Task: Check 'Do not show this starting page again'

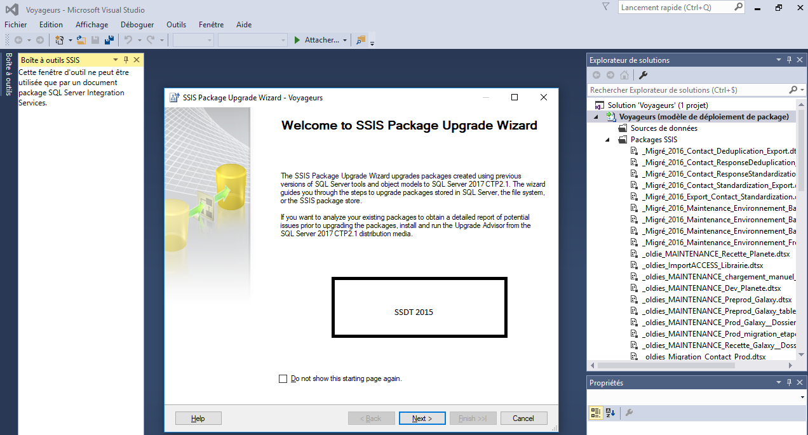Action: [283, 379]
